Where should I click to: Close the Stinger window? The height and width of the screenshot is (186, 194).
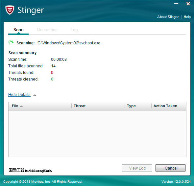pos(188,4)
